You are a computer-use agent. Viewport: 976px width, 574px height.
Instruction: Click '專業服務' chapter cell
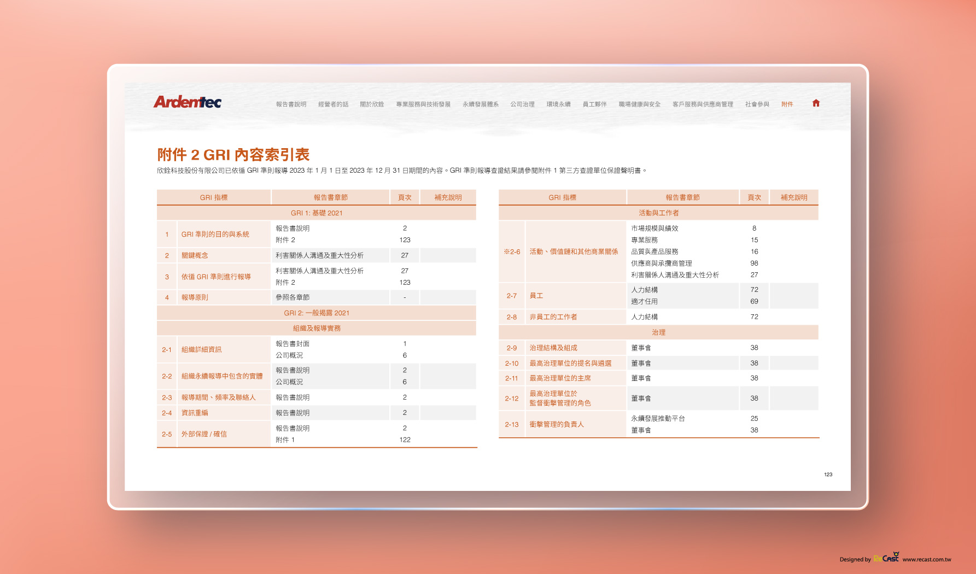pos(645,240)
